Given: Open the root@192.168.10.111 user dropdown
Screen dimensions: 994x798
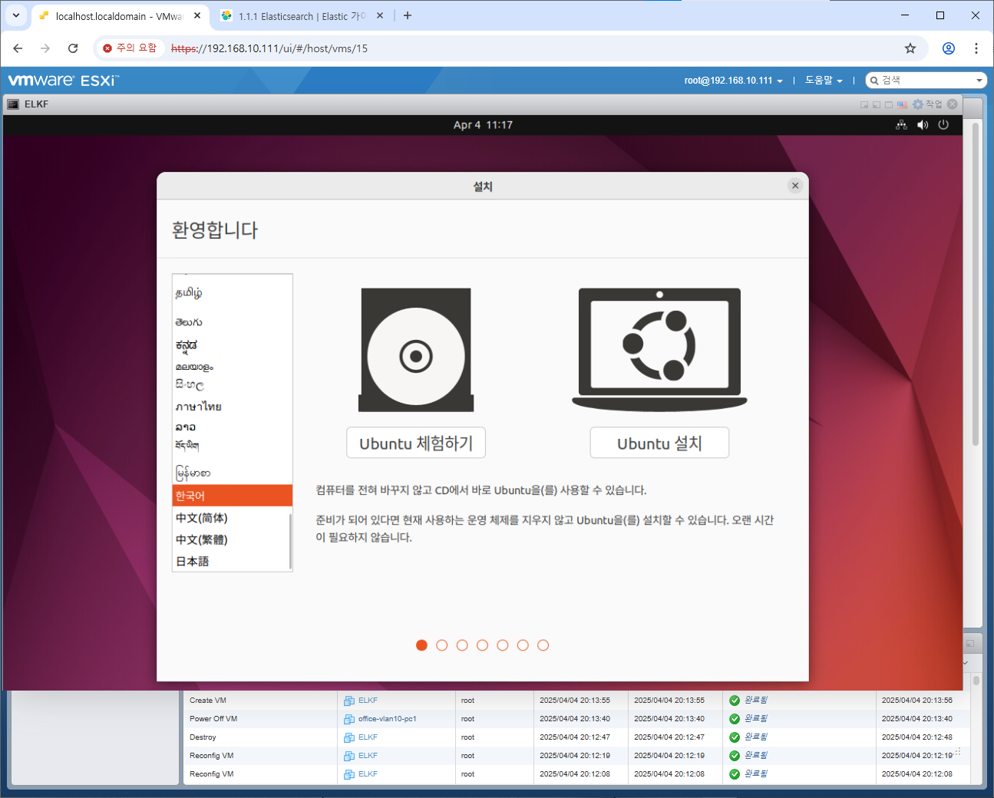Looking at the screenshot, I should click(734, 81).
